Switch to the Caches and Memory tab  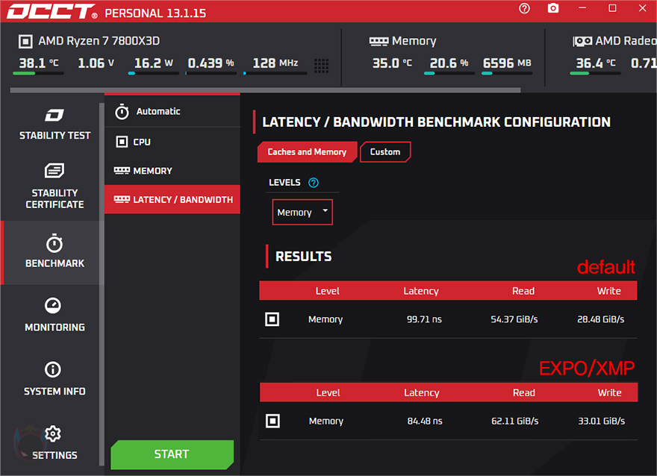pyautogui.click(x=307, y=152)
